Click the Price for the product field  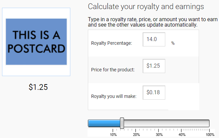click(154, 66)
